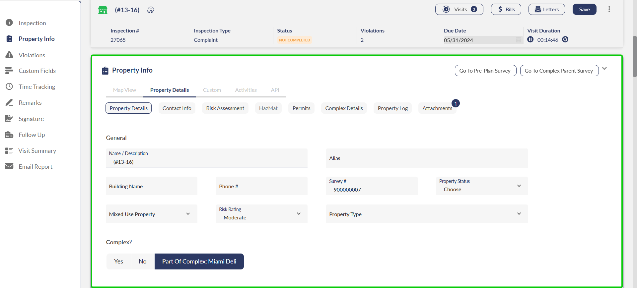Select Yes for Complex
This screenshot has width=637, height=288.
tap(118, 261)
